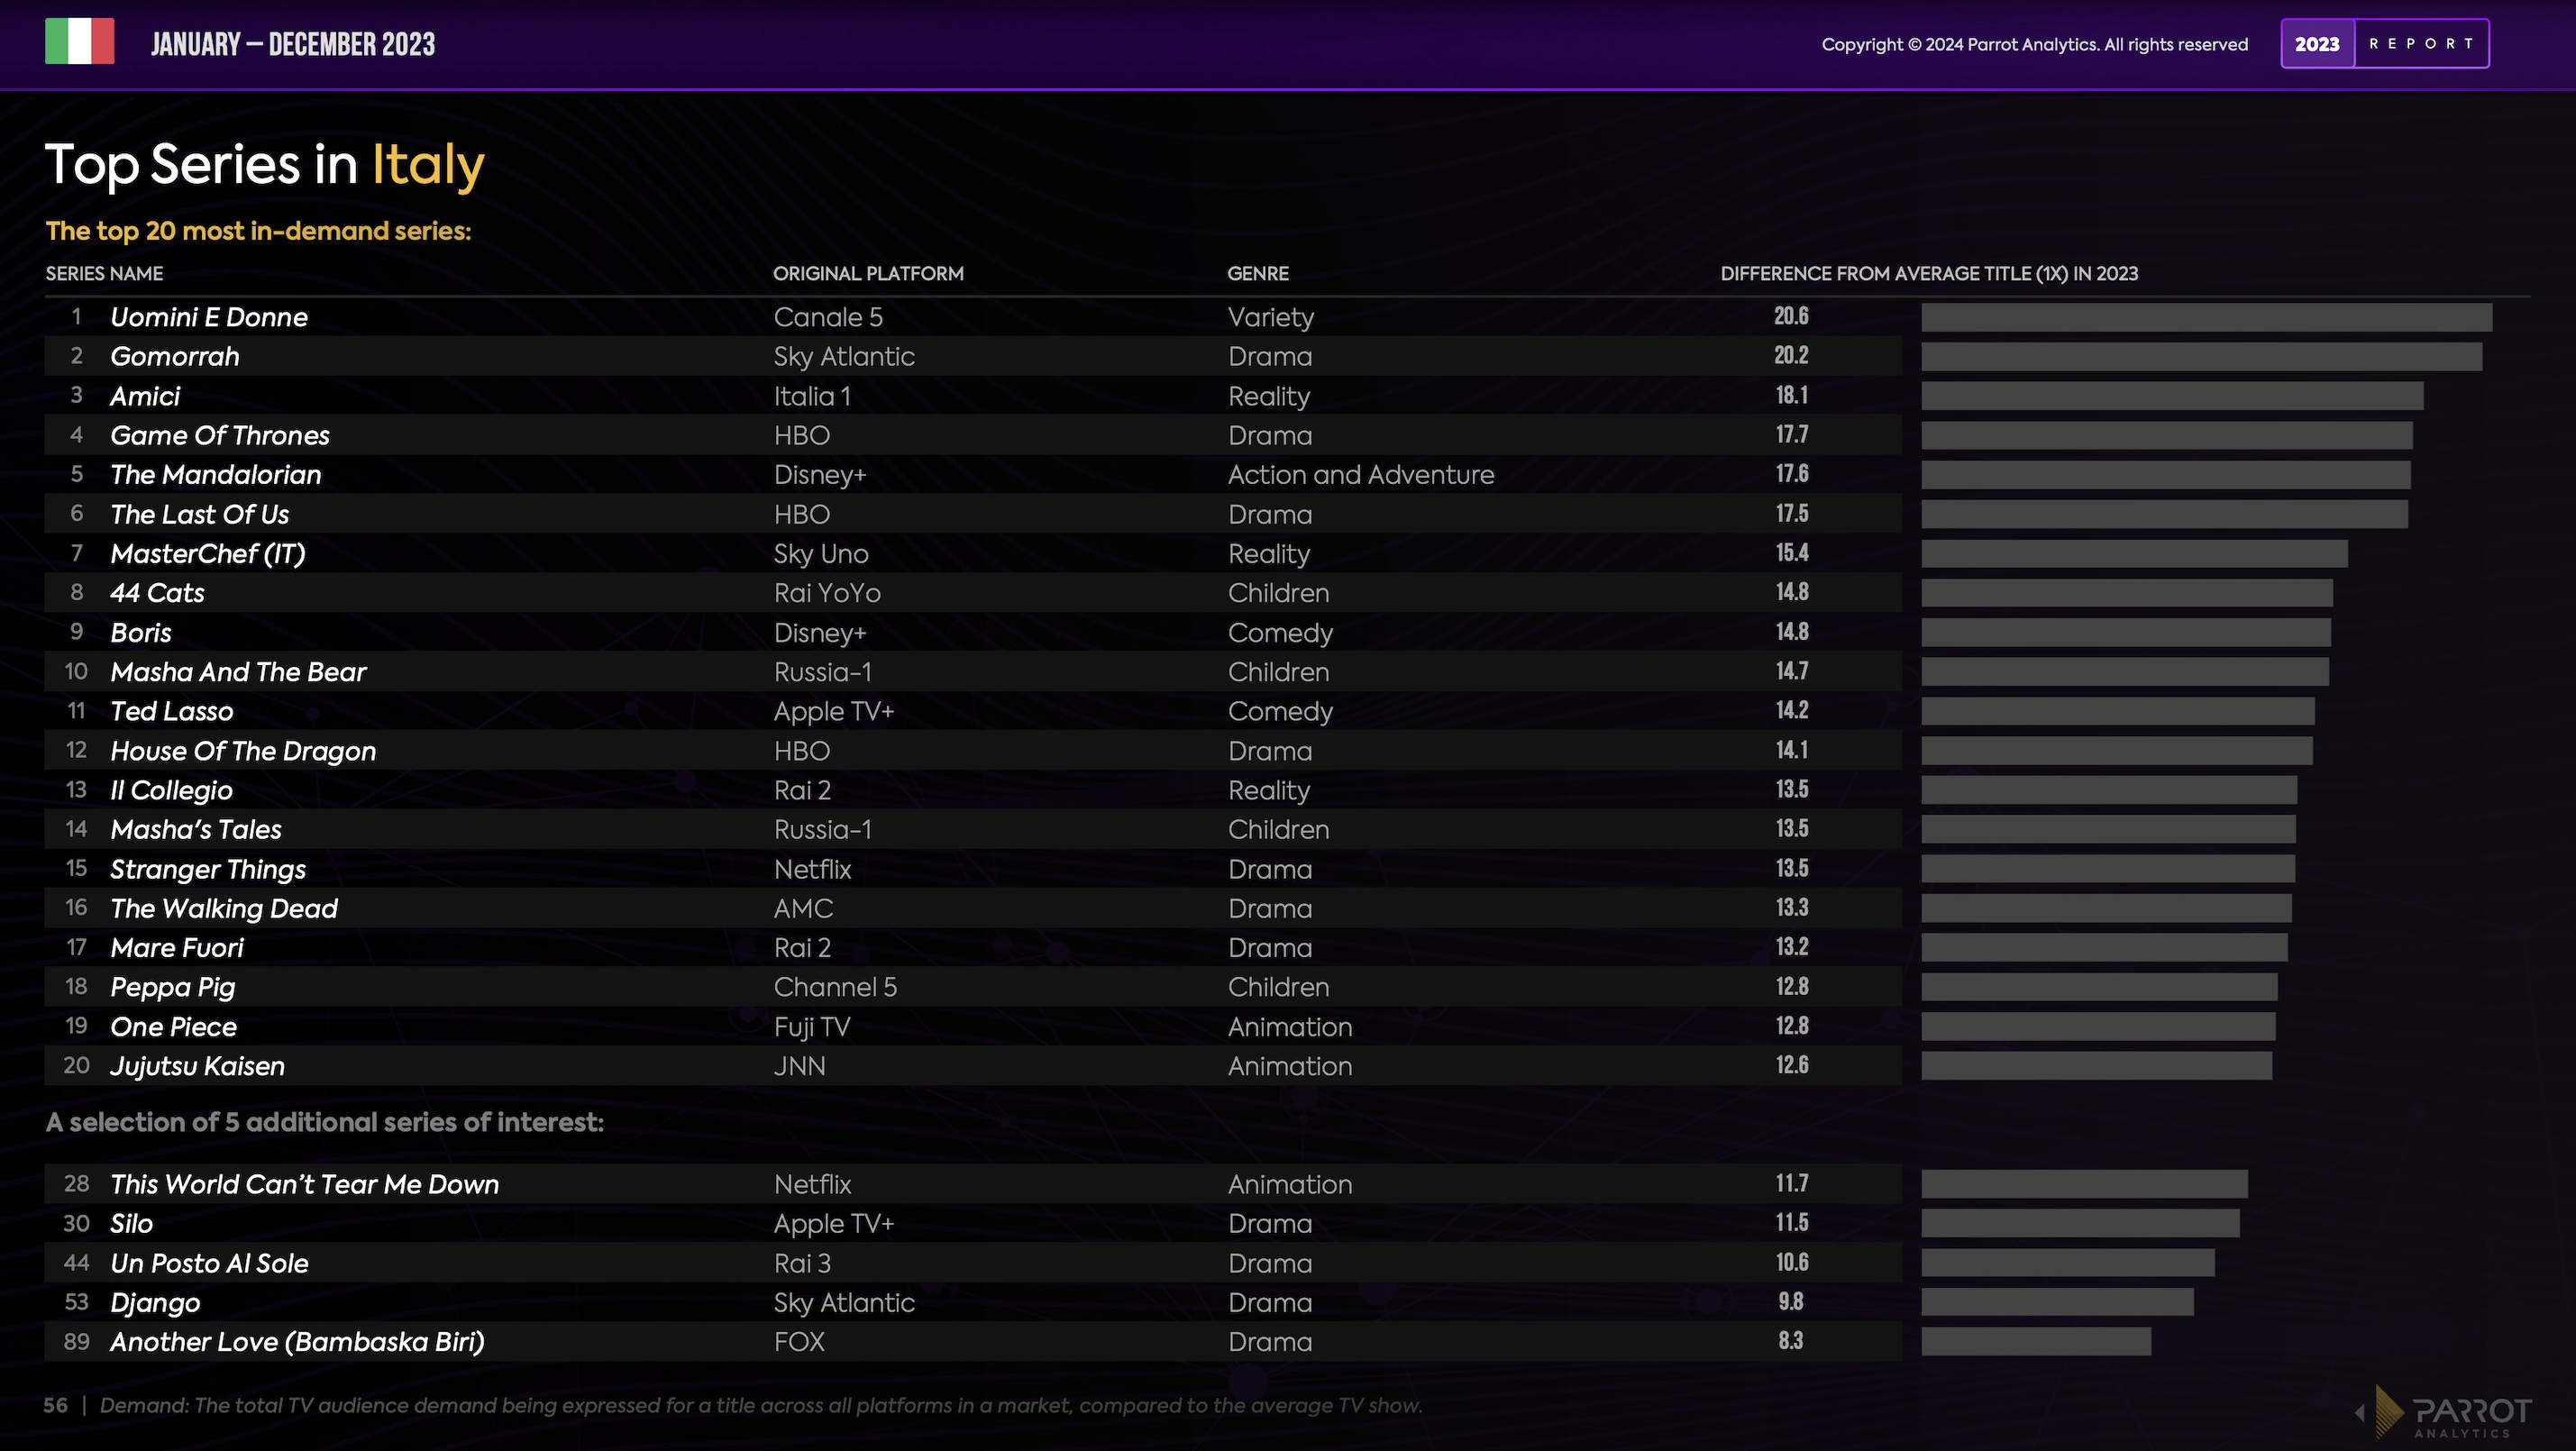This screenshot has height=1451, width=2576.
Task: Select the series 'Gomorrah'
Action: [175, 356]
